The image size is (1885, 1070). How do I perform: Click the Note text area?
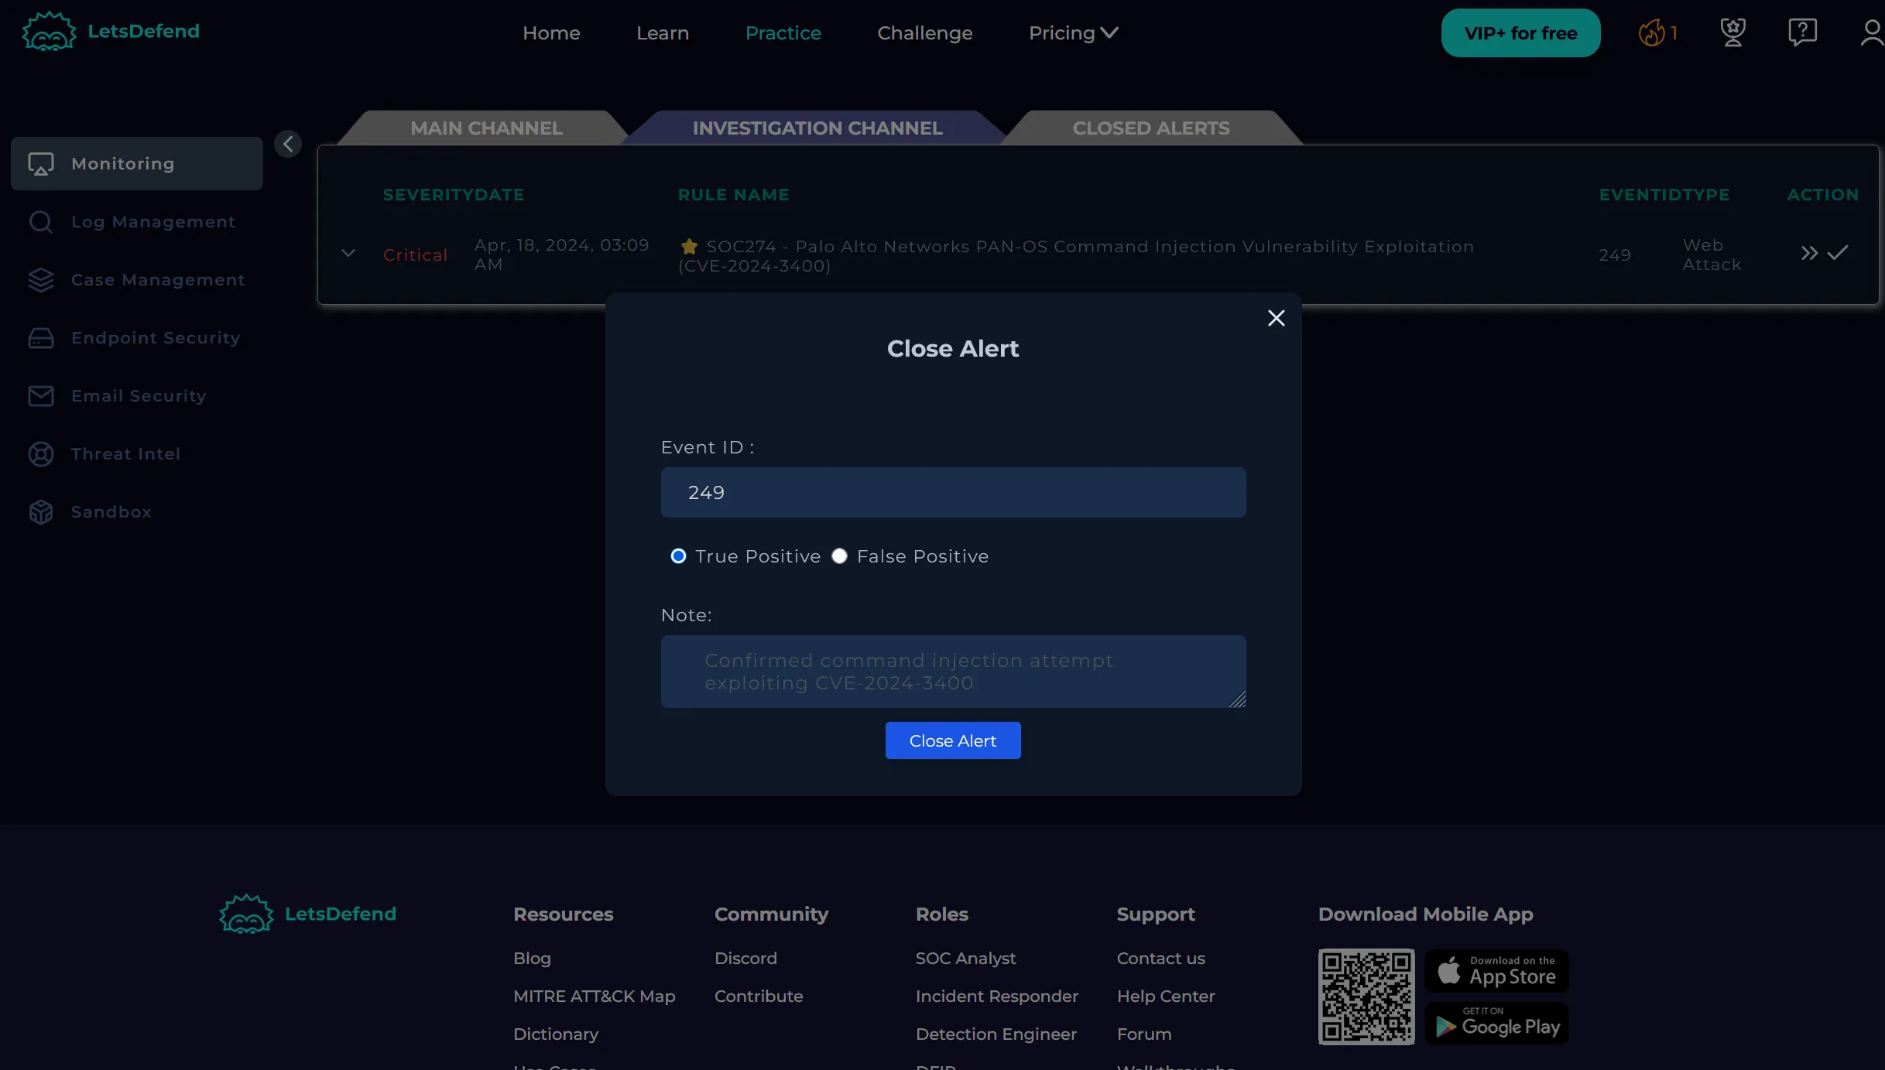tap(953, 672)
